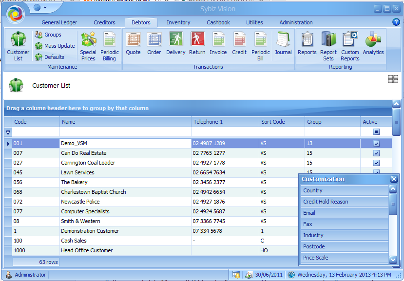Click the layout grid icon beside Customer List

393,79
